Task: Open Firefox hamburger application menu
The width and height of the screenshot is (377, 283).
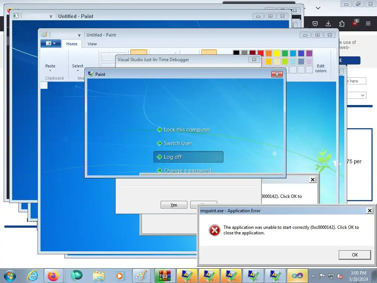Action: pyautogui.click(x=368, y=24)
